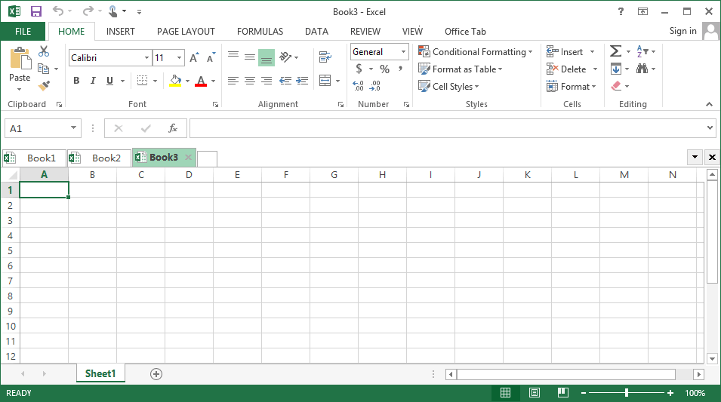Open the INSERT ribbon tab
The width and height of the screenshot is (721, 402).
click(x=121, y=32)
